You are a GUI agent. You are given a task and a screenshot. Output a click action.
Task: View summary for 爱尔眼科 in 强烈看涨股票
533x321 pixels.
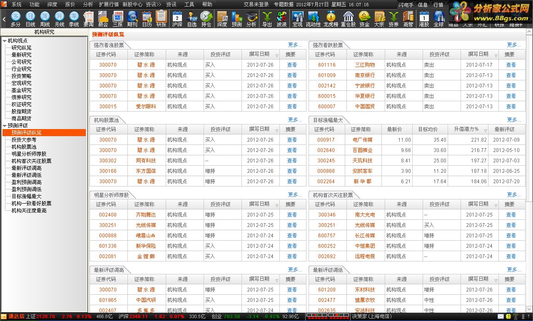click(292, 107)
